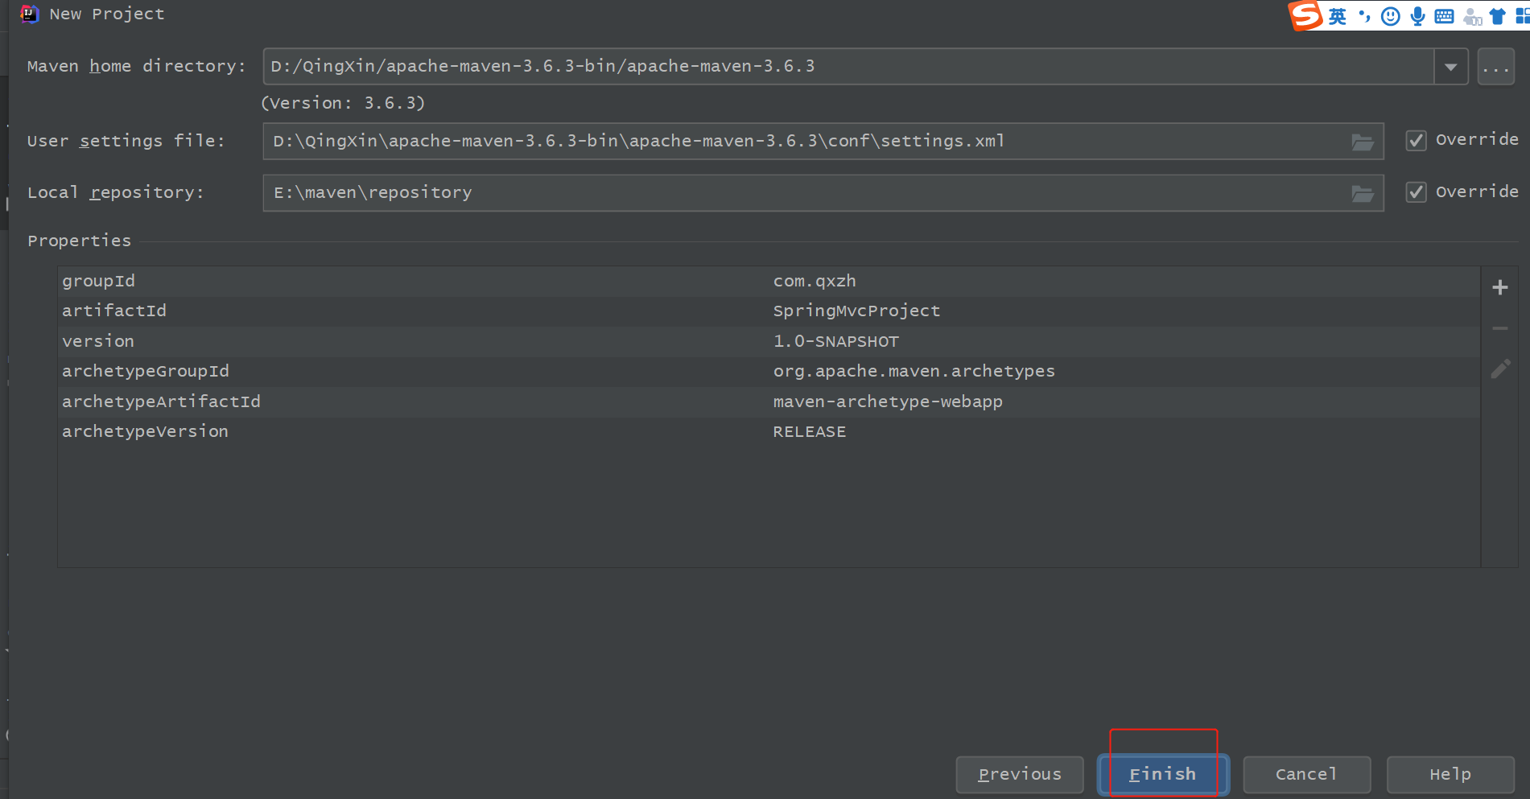This screenshot has height=799, width=1530.
Task: Open the IME soft keyboard icon
Action: pyautogui.click(x=1444, y=17)
